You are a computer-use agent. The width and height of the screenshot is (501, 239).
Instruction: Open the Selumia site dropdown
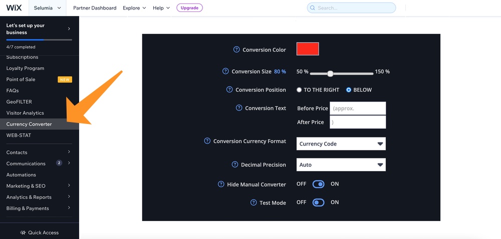pyautogui.click(x=47, y=8)
